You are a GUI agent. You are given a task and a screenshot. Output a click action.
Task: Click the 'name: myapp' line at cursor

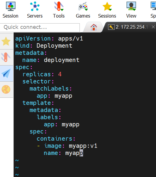[63, 153]
